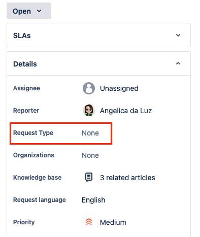Change Request language English value

(x=93, y=200)
